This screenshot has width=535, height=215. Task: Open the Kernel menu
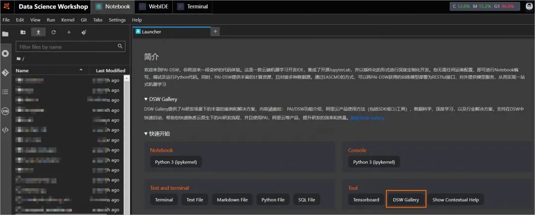pos(67,20)
